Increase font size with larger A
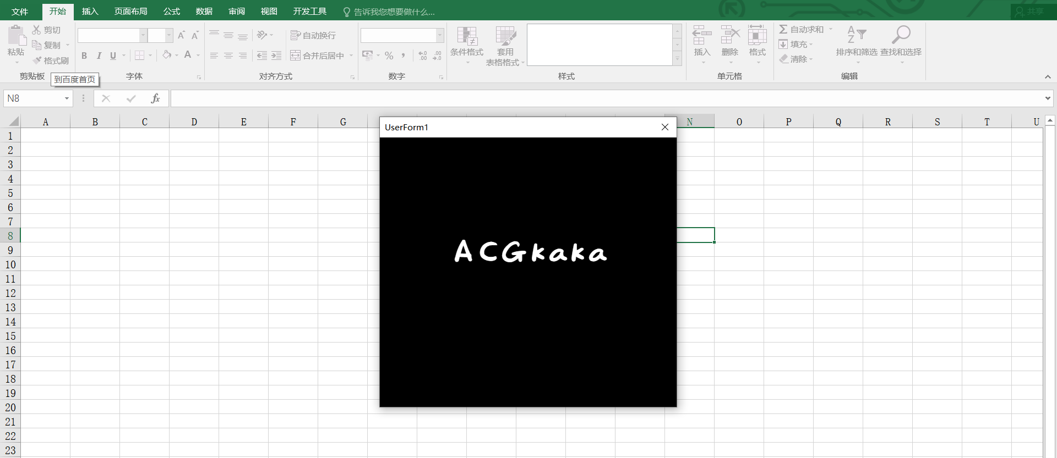This screenshot has width=1057, height=458. coord(181,35)
